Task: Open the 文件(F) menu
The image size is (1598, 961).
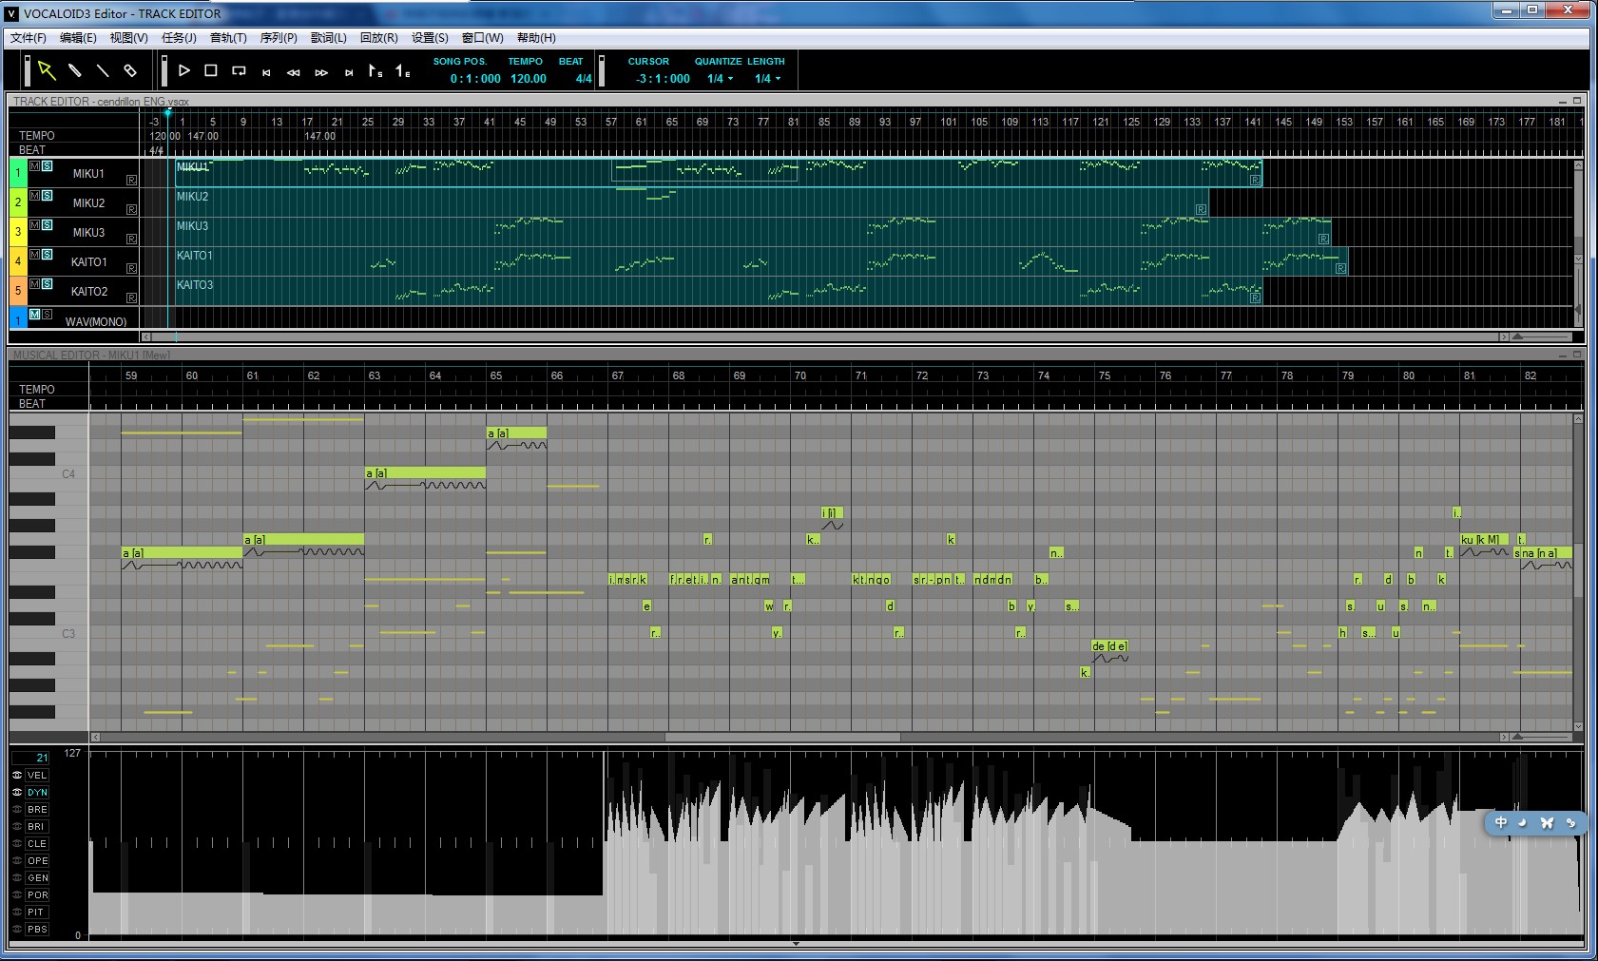Action: click(x=29, y=38)
